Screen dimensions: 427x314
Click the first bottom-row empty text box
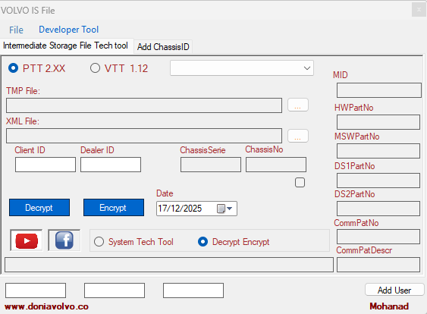point(36,290)
